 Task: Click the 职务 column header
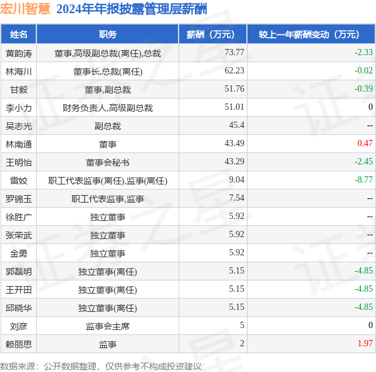[108, 35]
